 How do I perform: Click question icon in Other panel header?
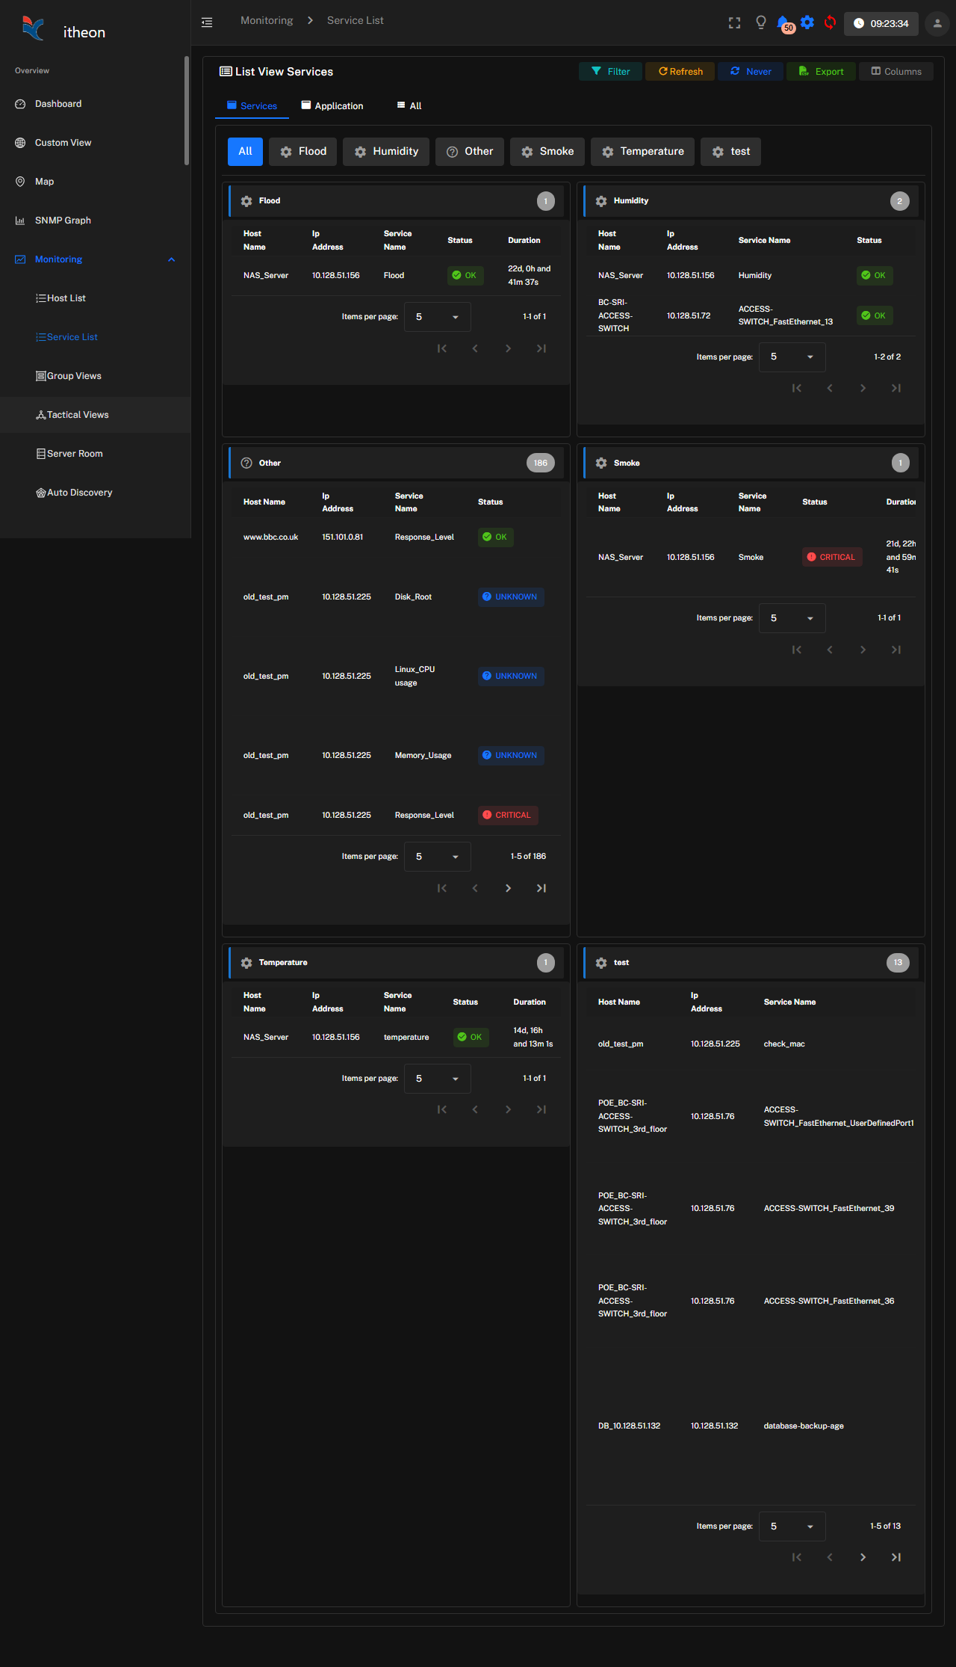coord(246,463)
